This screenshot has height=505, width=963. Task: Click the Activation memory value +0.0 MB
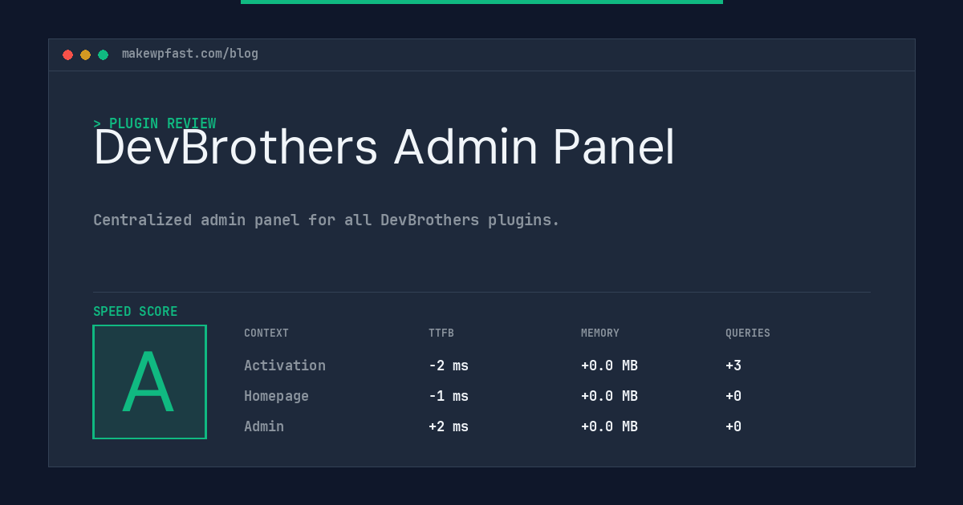point(609,366)
